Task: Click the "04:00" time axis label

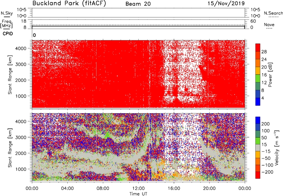Action: [67, 189]
